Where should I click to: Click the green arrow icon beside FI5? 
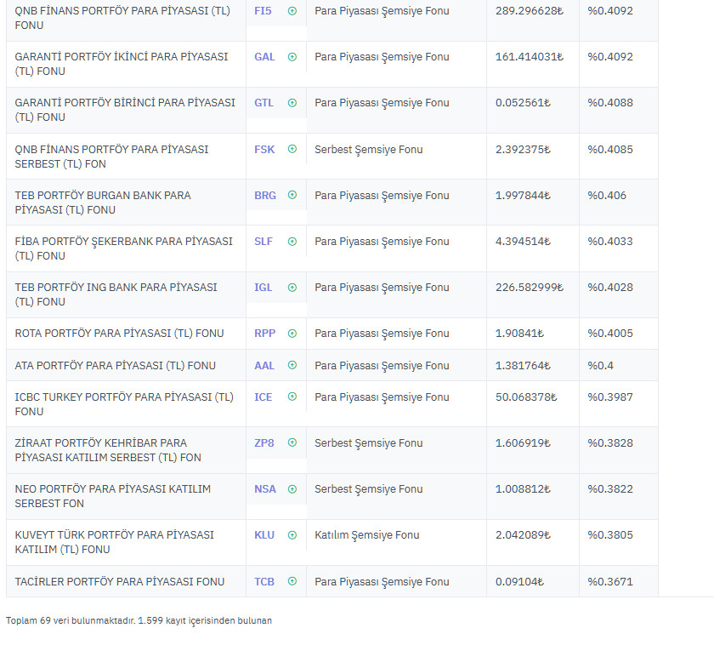(292, 11)
